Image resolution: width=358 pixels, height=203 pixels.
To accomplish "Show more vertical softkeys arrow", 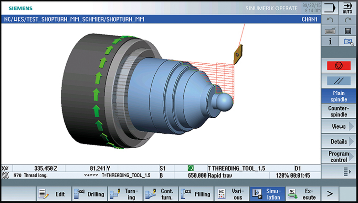I will 347,171.
